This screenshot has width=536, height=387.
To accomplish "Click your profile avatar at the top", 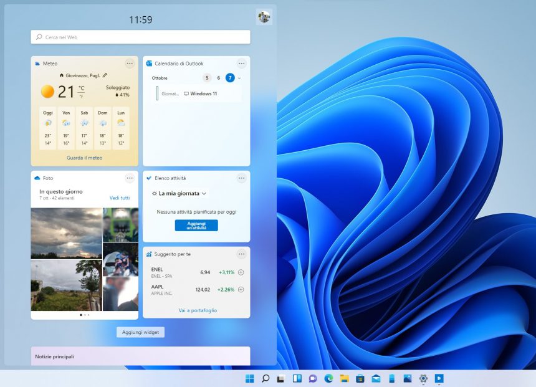I will point(265,17).
